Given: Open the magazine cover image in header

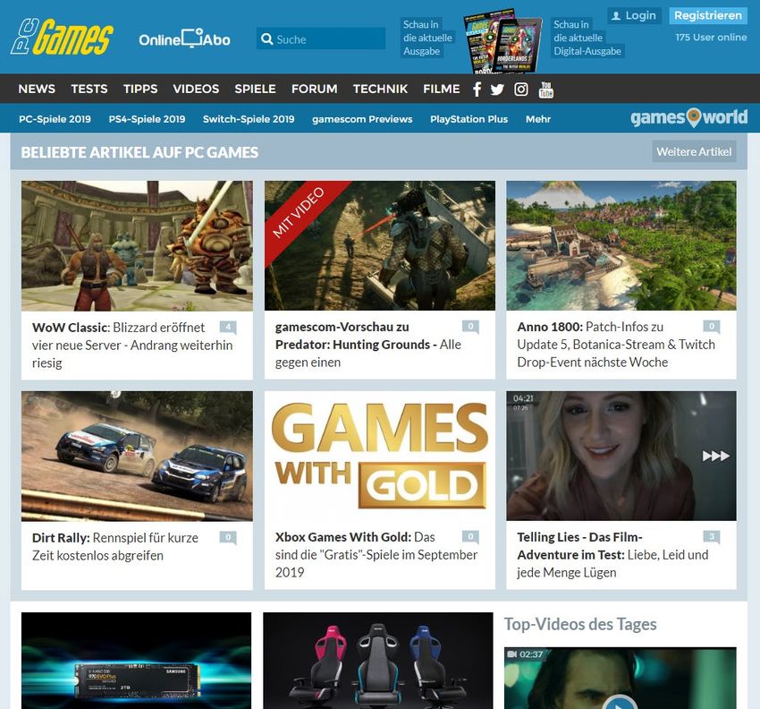Looking at the screenshot, I should pyautogui.click(x=502, y=42).
